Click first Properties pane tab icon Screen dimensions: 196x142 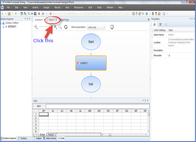[154, 24]
